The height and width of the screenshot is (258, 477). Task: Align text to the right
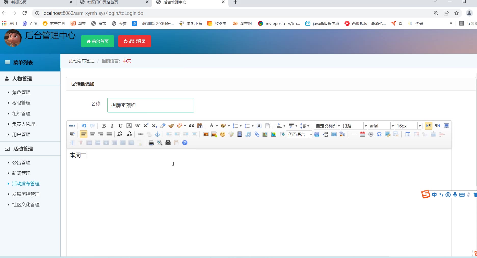pos(101,134)
